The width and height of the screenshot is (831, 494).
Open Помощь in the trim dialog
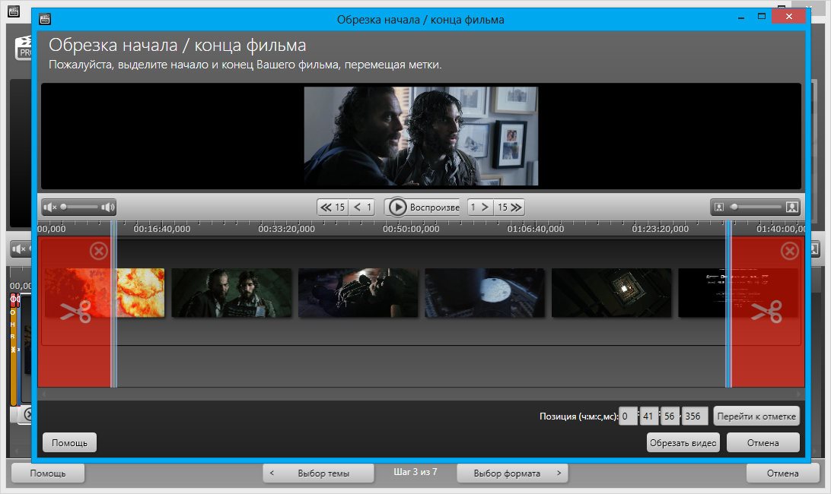[69, 442]
